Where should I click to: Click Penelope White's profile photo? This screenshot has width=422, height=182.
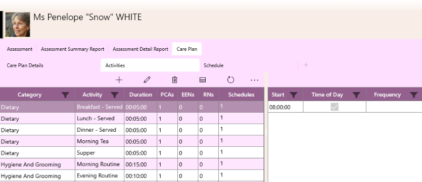(18, 24)
